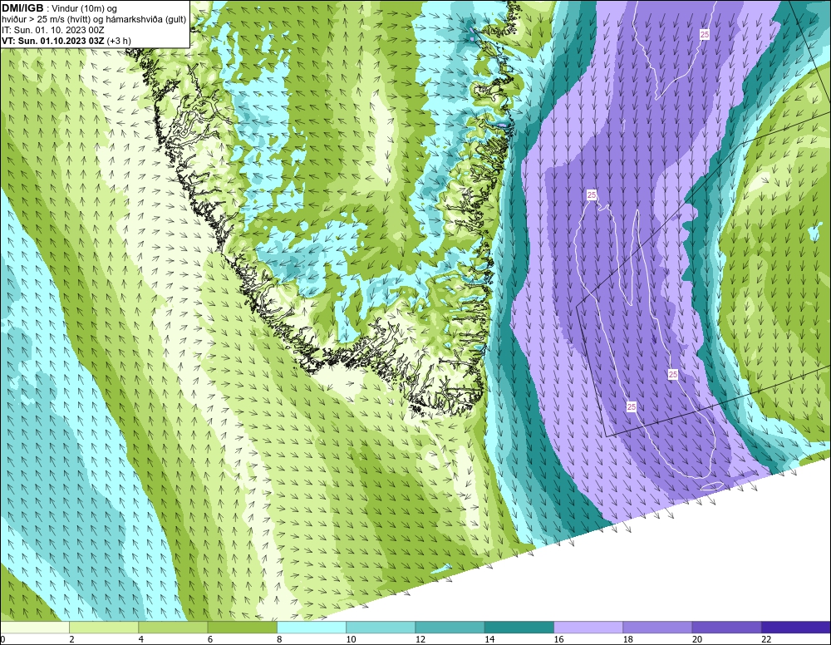This screenshot has width=831, height=645.
Task: Click the legend scale number '8'
Action: [x=279, y=640]
